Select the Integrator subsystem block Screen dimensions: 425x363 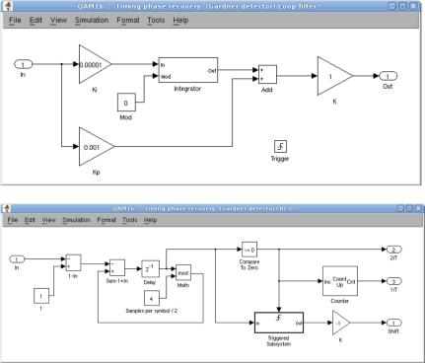point(188,70)
